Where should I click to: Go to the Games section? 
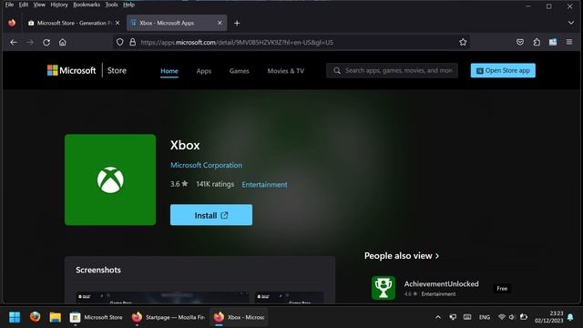point(239,71)
